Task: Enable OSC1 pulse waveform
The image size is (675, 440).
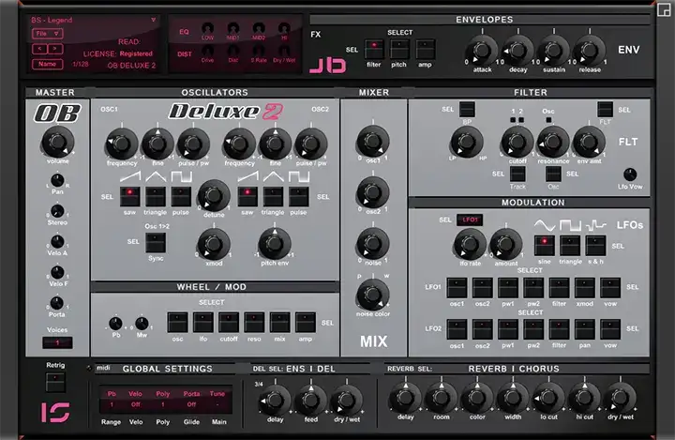Action: coord(181,196)
